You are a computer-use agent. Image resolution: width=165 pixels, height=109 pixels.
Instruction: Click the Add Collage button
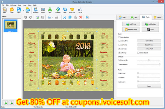[150, 24]
